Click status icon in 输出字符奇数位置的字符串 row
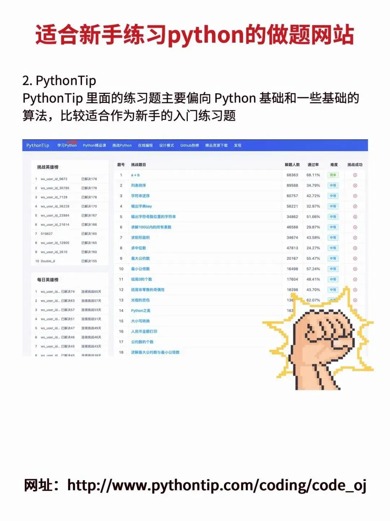390x521 pixels. [355, 217]
